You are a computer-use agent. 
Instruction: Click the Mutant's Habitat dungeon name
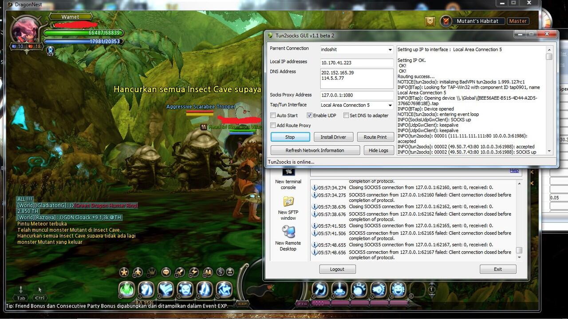click(477, 21)
